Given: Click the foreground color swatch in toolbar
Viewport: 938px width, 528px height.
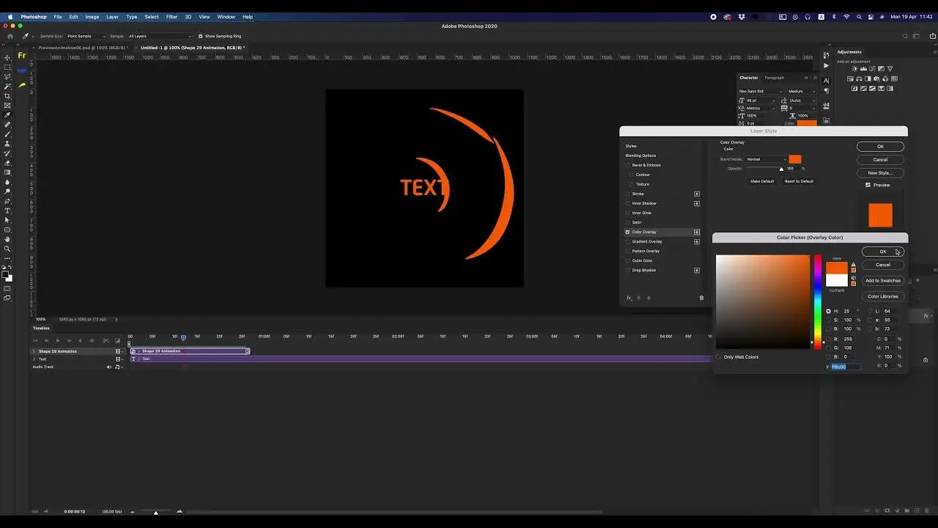Looking at the screenshot, I should (5, 274).
